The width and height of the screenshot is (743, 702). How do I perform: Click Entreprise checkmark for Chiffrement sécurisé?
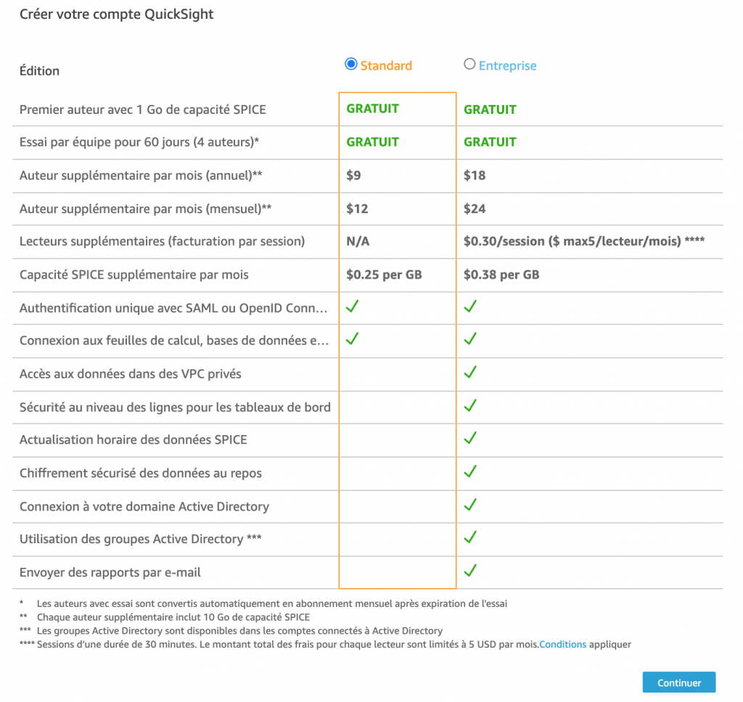point(470,471)
